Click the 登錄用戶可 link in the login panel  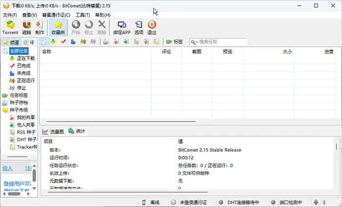pos(17,184)
